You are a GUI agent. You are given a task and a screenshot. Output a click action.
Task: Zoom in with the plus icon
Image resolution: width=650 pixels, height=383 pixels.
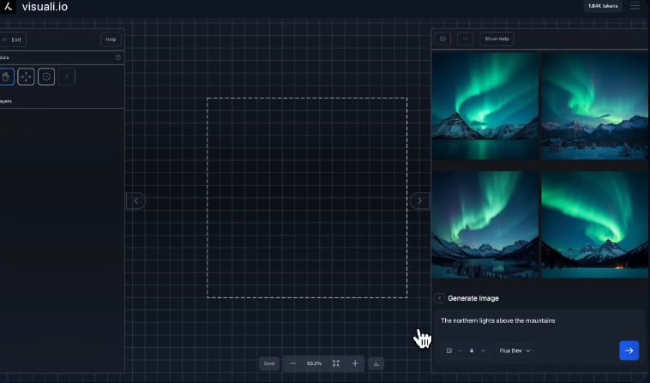[x=355, y=363]
